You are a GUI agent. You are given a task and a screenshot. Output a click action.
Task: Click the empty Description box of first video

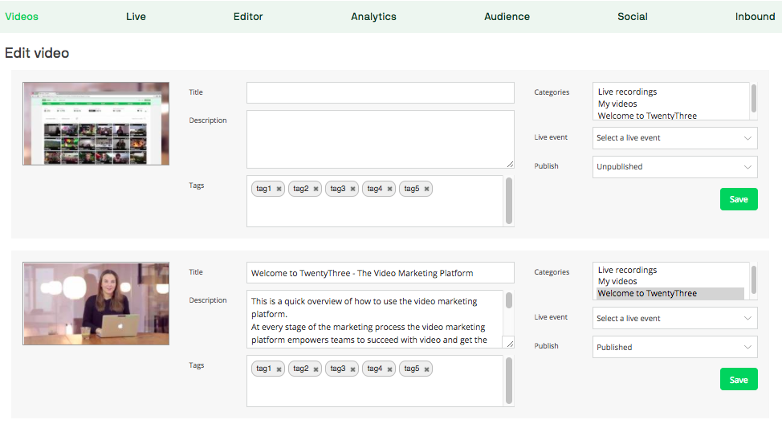click(x=380, y=139)
